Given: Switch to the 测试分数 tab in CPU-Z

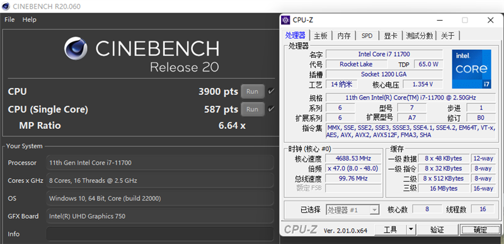Looking at the screenshot, I should tap(419, 36).
